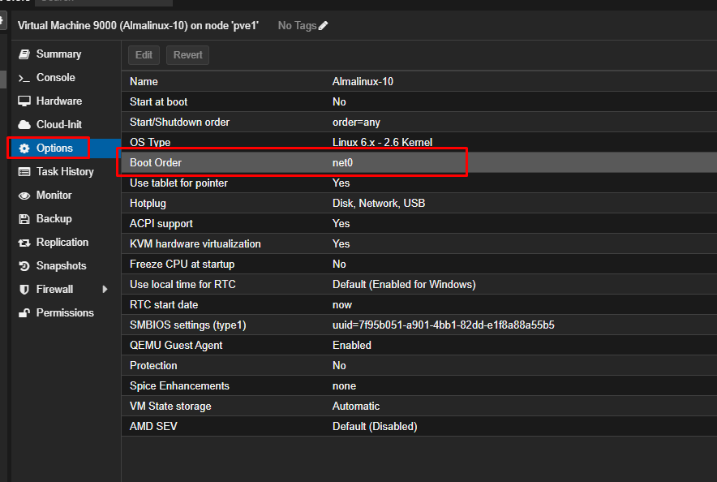Open the Cloud-Init cloud icon
Image resolution: width=717 pixels, height=482 pixels.
click(24, 125)
